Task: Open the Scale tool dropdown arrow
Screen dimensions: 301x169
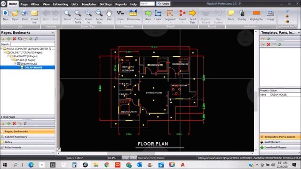Action: point(120,23)
